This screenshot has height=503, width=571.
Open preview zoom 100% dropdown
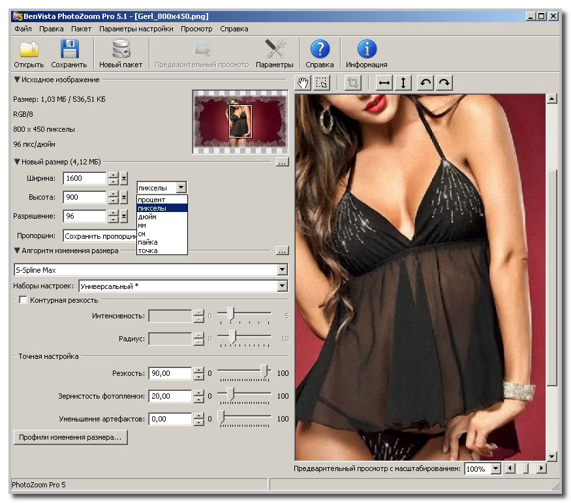[x=495, y=469]
